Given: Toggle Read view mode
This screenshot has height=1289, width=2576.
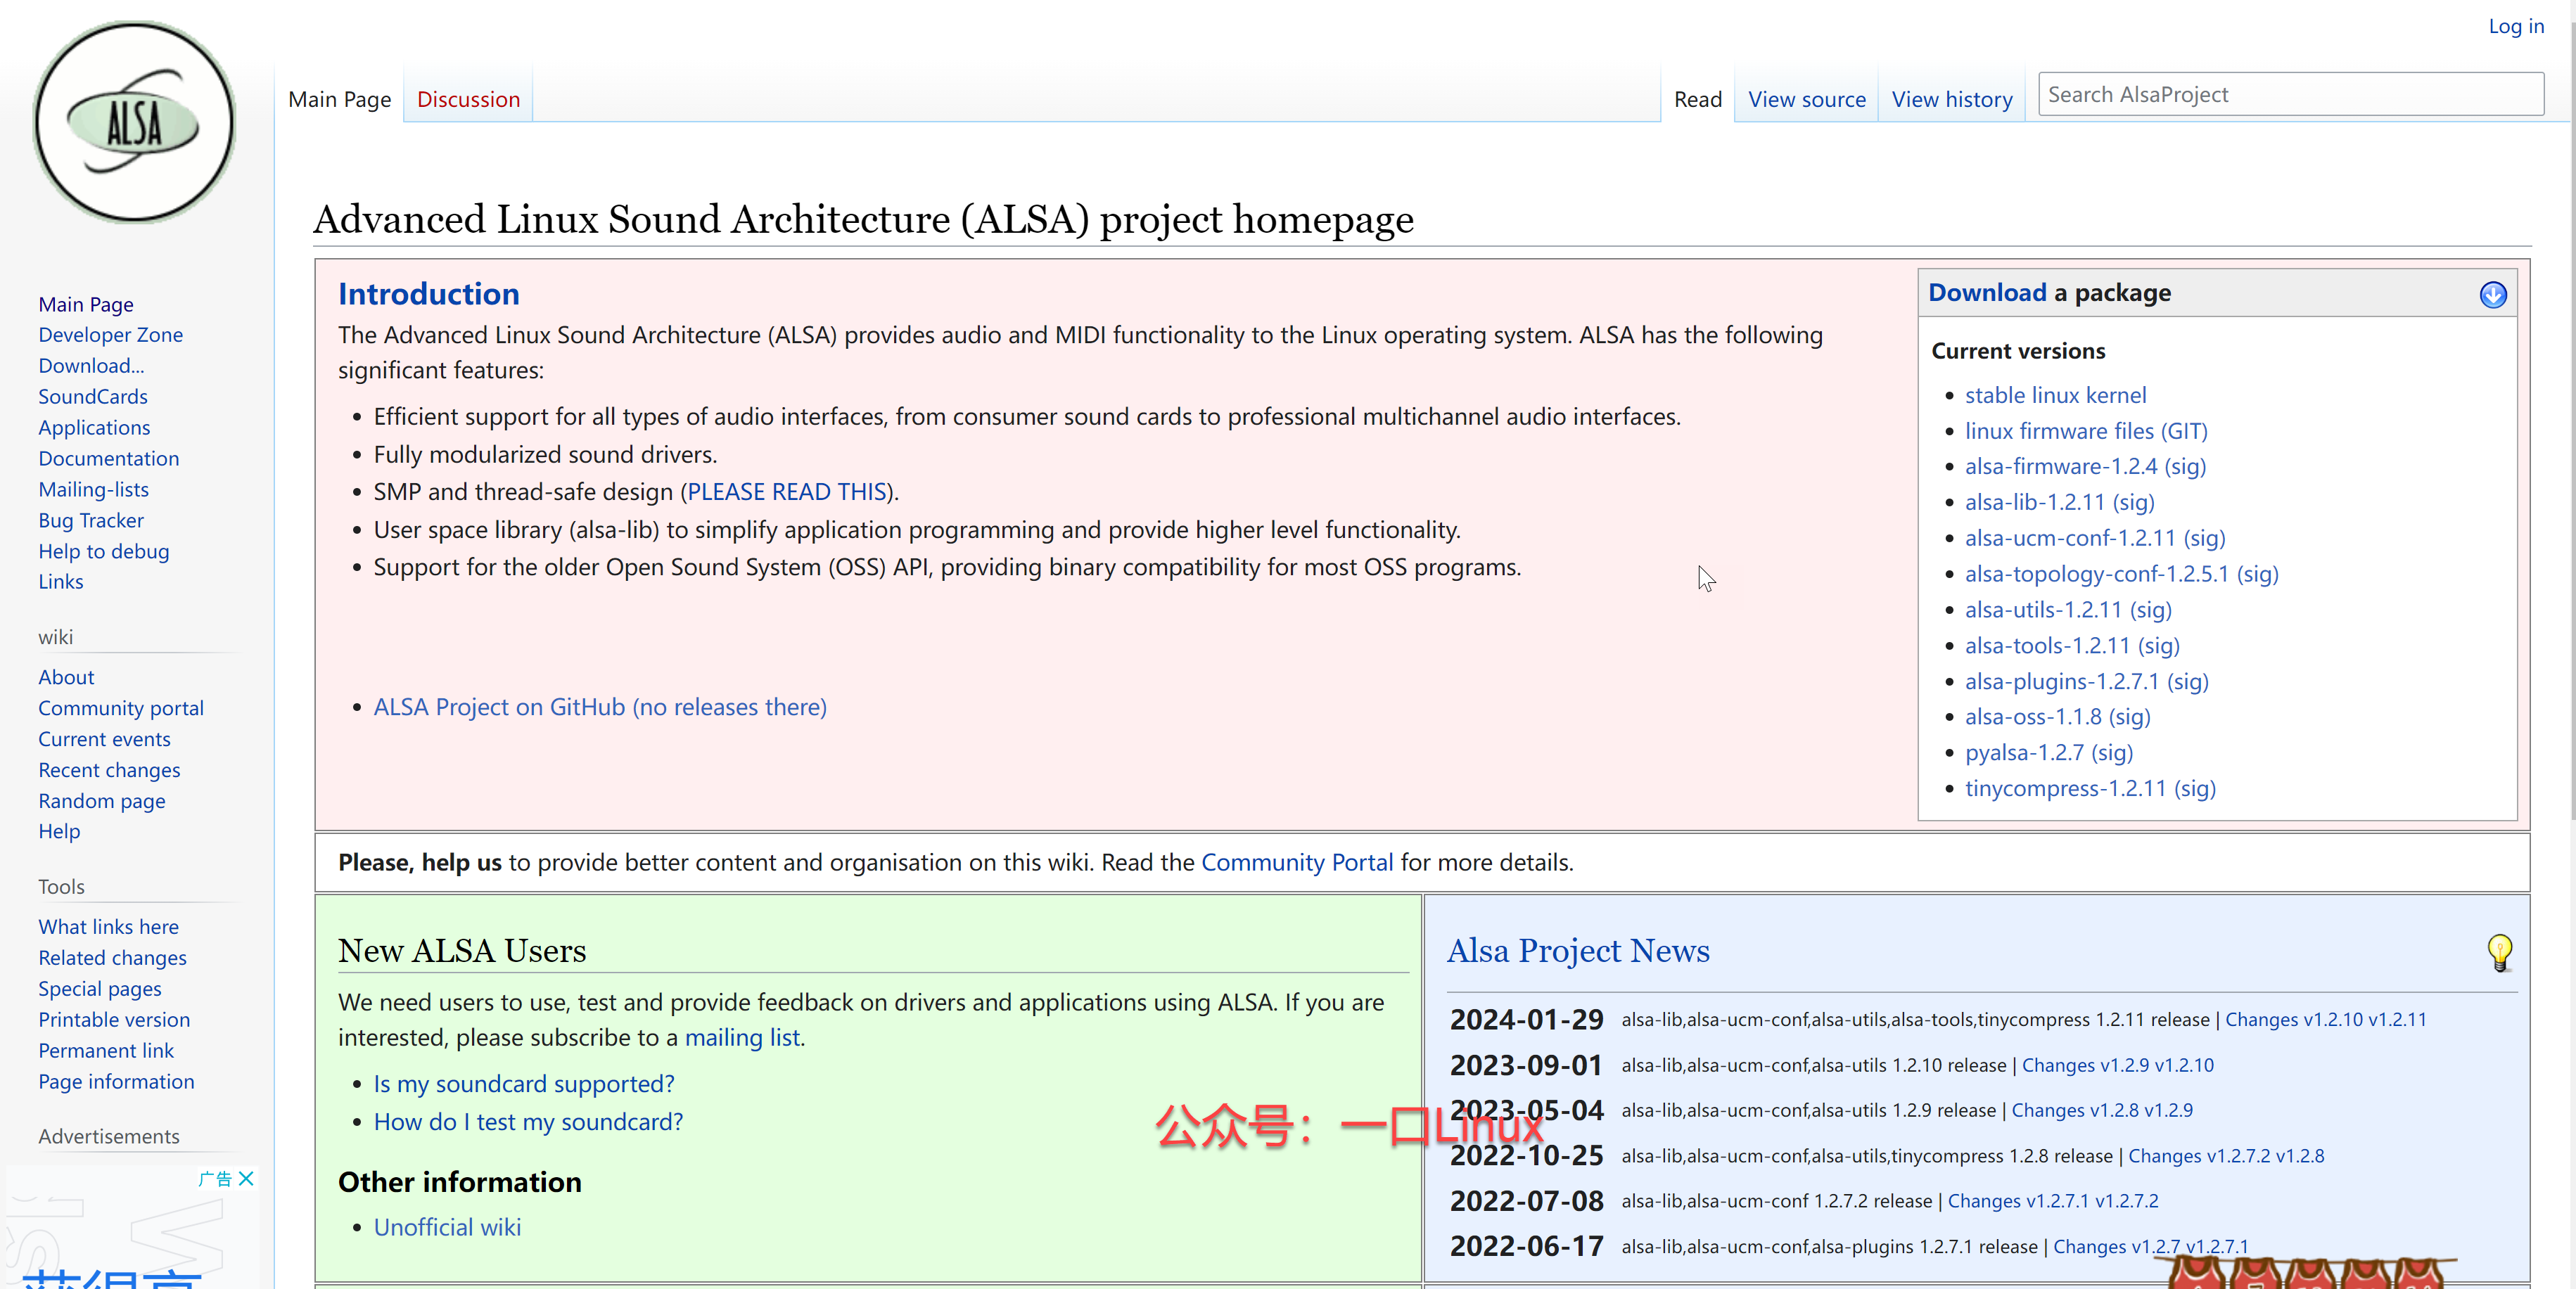Looking at the screenshot, I should tap(1698, 98).
